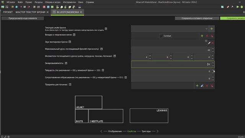Go to the Триггеры page
The width and height of the screenshot is (245, 138).
click(x=146, y=131)
